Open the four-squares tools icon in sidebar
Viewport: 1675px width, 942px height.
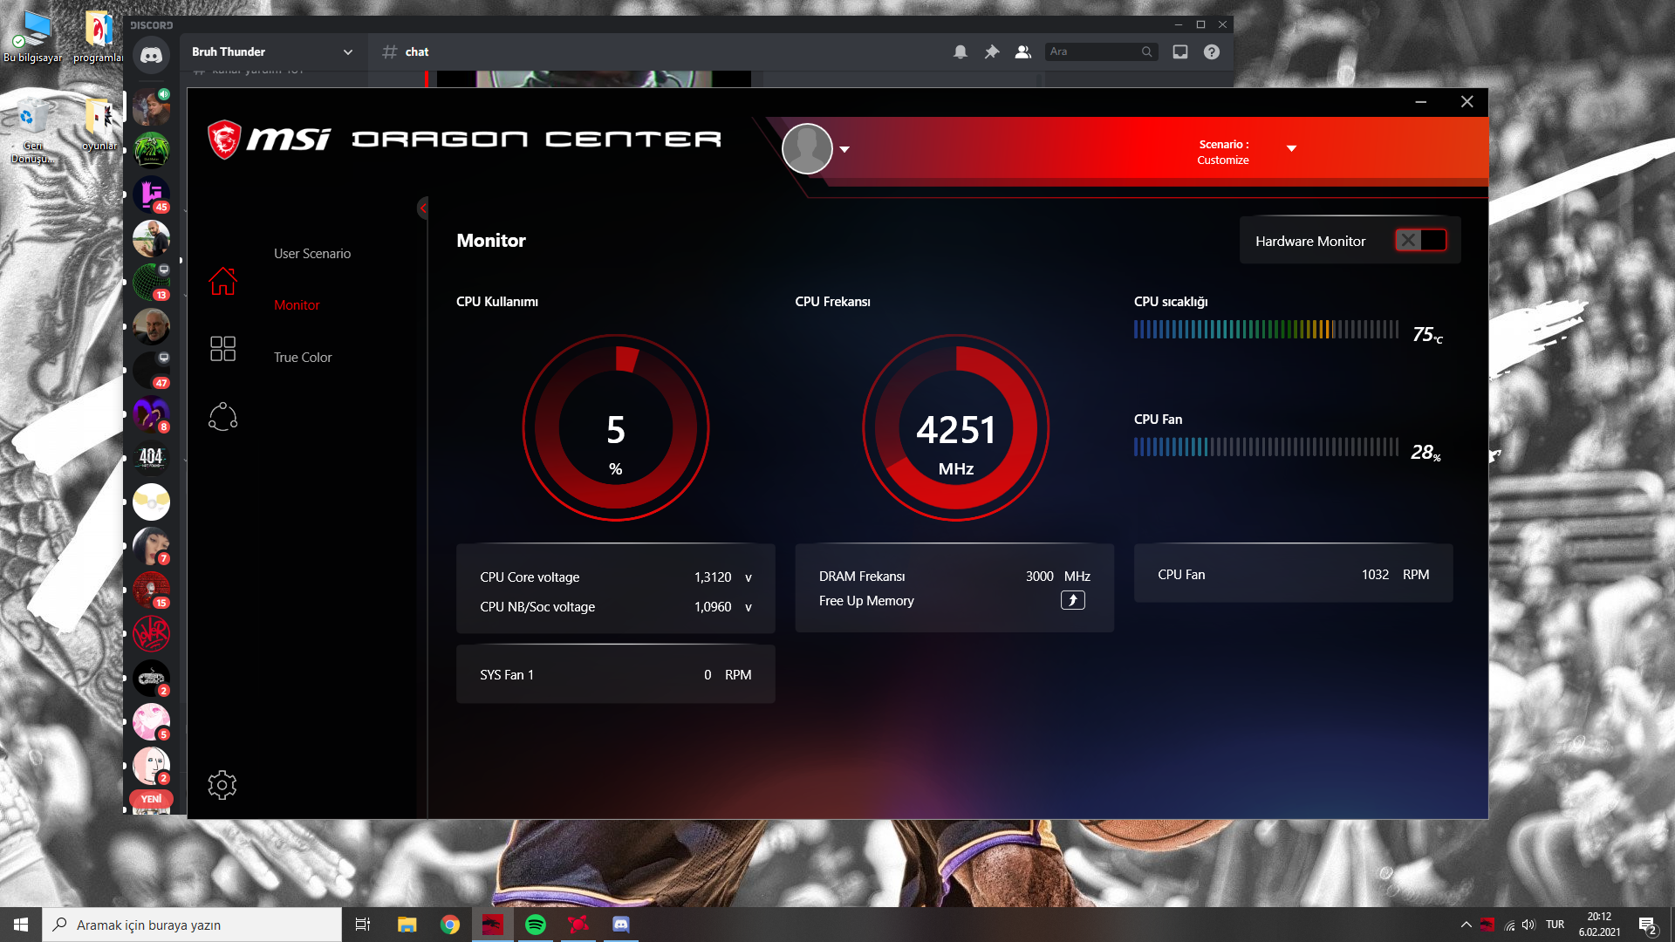click(222, 349)
